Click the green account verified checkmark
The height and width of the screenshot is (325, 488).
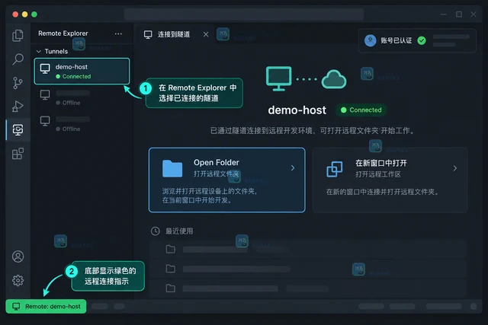[422, 40]
